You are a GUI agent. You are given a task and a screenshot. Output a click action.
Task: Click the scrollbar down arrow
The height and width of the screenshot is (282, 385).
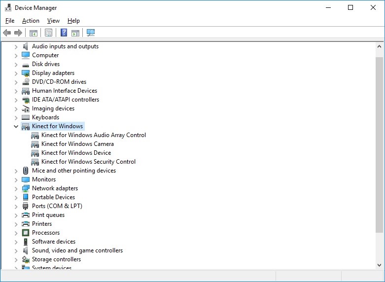pos(379,265)
